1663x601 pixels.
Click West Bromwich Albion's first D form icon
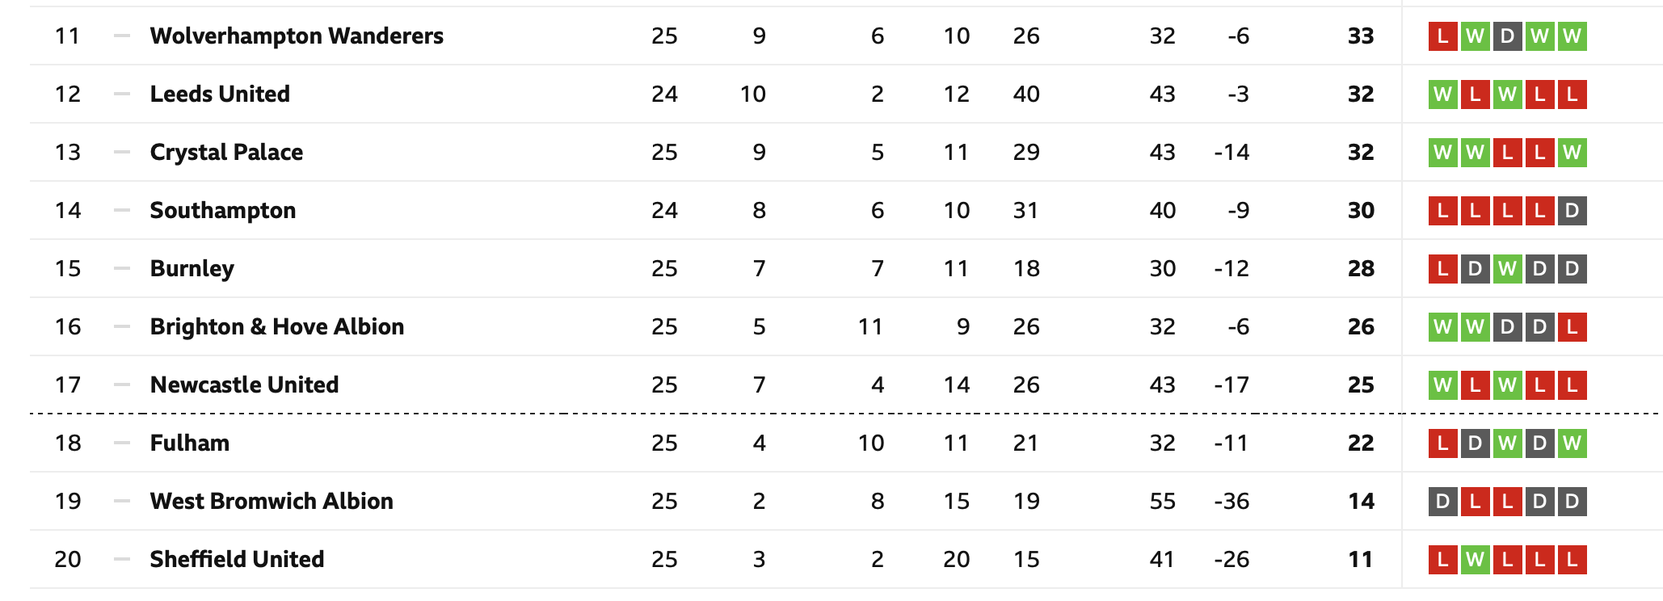1443,501
